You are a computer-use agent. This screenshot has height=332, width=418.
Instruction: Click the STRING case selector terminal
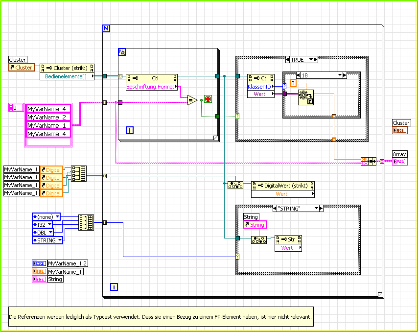point(237,257)
